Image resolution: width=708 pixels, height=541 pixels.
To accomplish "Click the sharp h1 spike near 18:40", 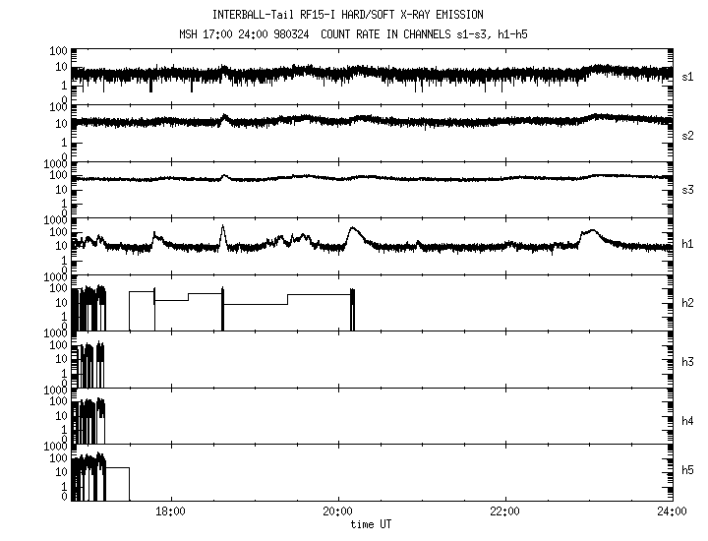I will (x=223, y=229).
